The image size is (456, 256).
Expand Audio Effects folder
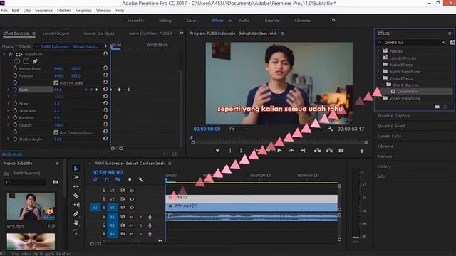(378, 65)
